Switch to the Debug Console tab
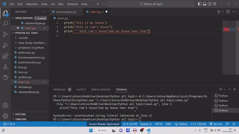The image size is (239, 134). click(x=100, y=90)
